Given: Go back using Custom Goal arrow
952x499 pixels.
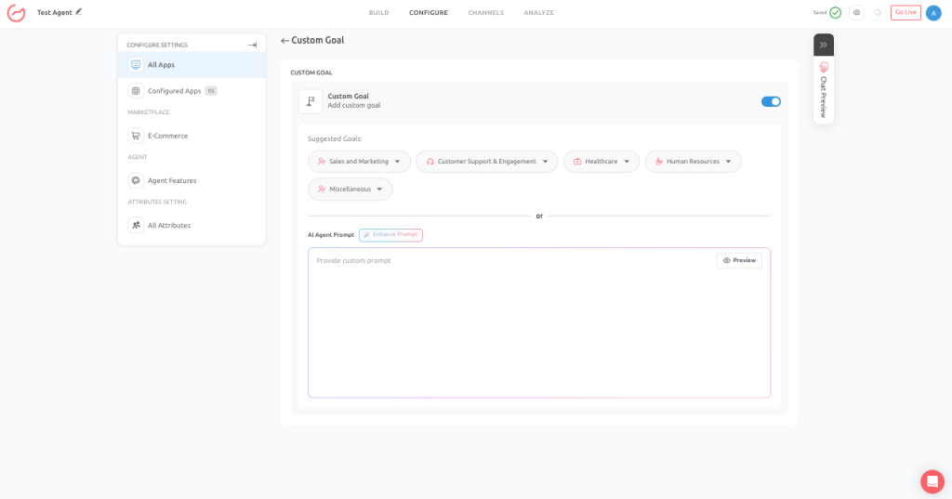Looking at the screenshot, I should click(284, 41).
